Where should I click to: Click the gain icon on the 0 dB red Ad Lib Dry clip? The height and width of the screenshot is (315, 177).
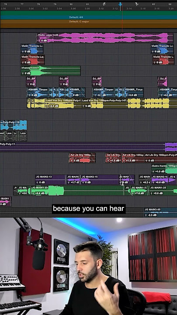pyautogui.click(x=71, y=161)
